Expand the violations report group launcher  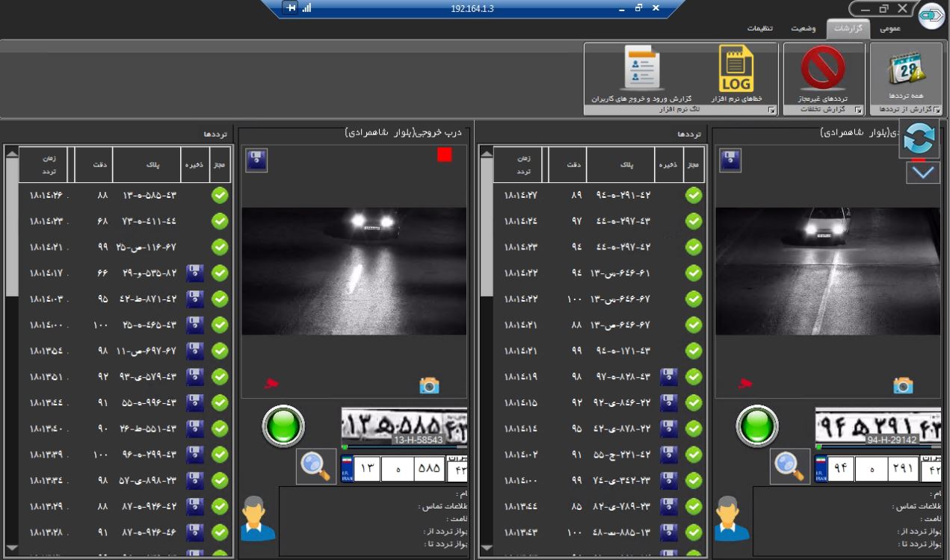(859, 111)
